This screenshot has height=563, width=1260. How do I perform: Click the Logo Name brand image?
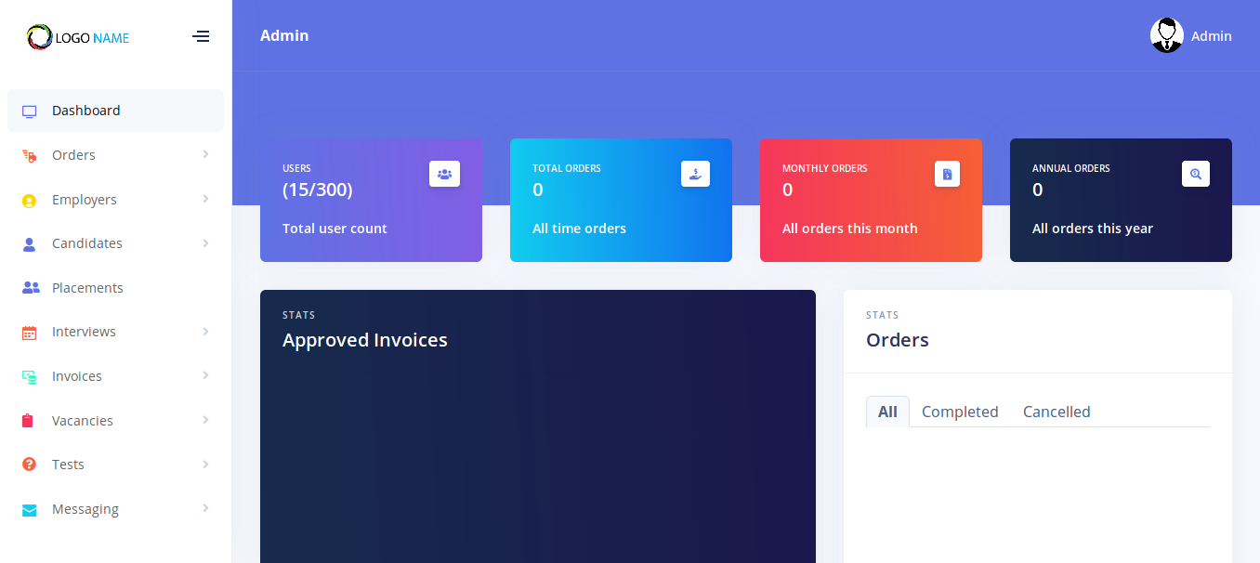tap(78, 37)
